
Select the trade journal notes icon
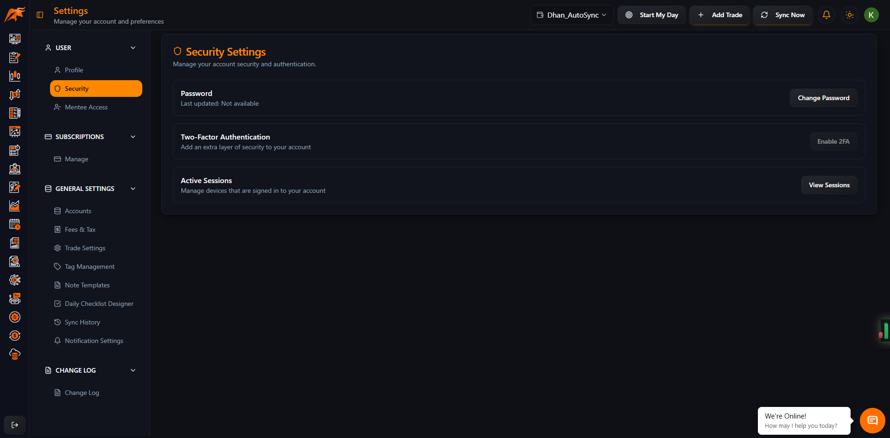coord(14,57)
